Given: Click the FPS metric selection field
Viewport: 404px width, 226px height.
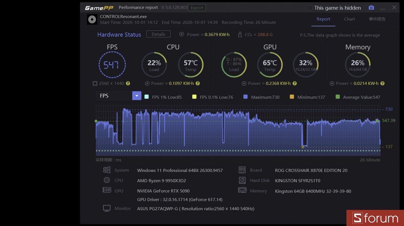Looking at the screenshot, I should coord(114,96).
